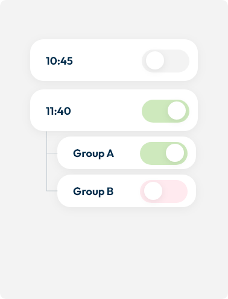
Task: Turn off the Group A toggle
Action: tap(163, 153)
